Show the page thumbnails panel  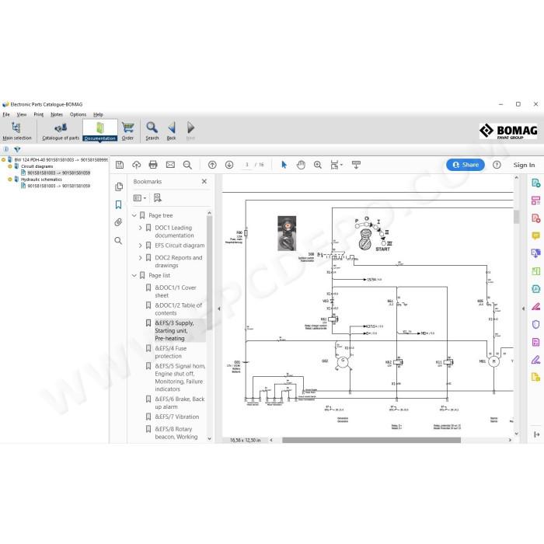pyautogui.click(x=119, y=187)
